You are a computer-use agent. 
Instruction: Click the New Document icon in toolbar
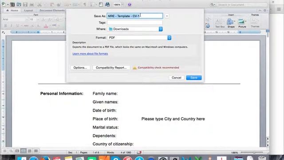coord(4,4)
